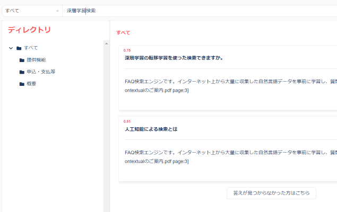Image resolution: width=337 pixels, height=212 pixels.
Task: Collapse the すべて directory tree chevron
Action: coord(11,48)
